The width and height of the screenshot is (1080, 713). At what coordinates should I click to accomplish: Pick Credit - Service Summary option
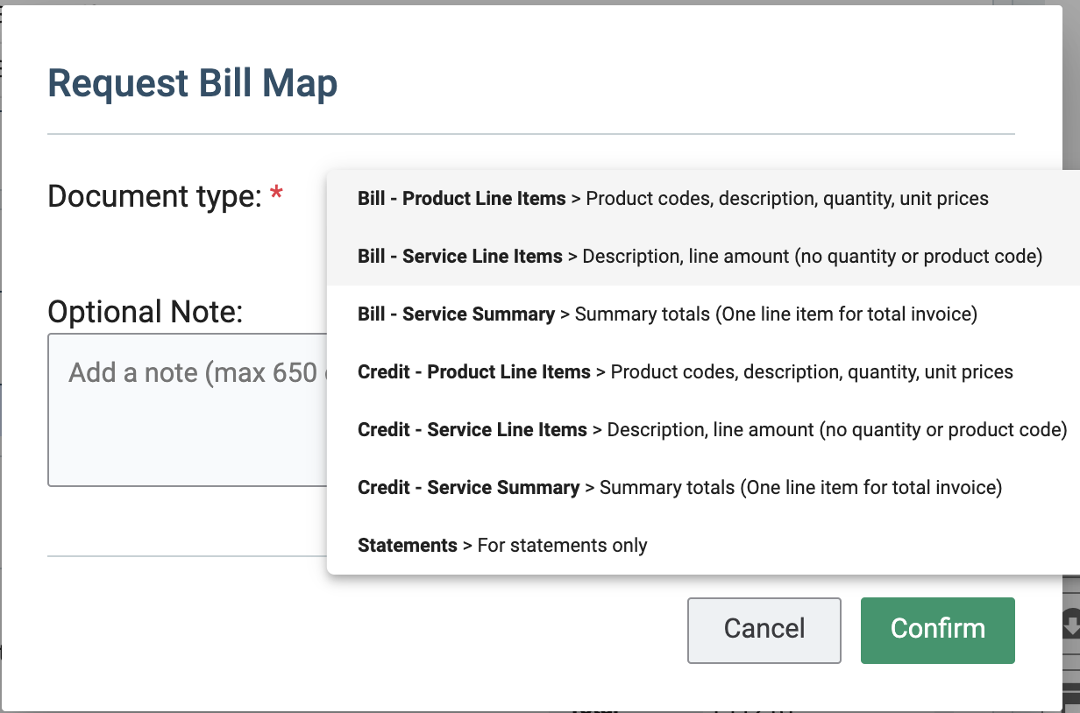(x=679, y=487)
